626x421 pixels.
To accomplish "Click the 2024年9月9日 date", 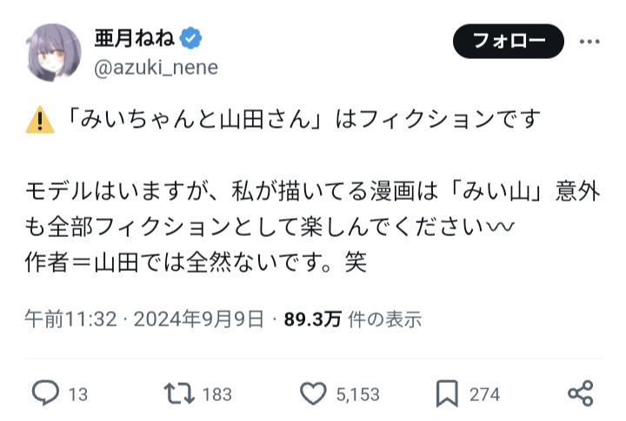I will tap(199, 319).
